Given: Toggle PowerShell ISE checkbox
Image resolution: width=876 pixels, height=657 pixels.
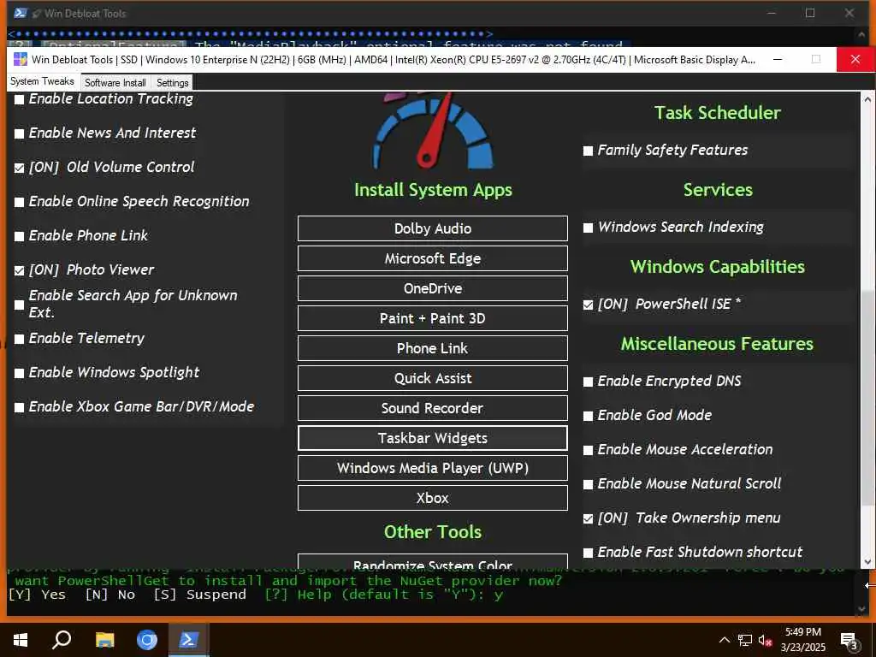Looking at the screenshot, I should coord(588,305).
